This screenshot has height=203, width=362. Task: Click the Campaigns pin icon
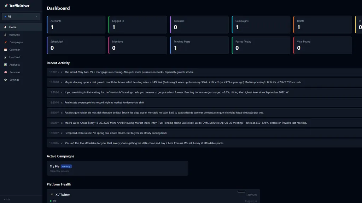pyautogui.click(x=6, y=42)
